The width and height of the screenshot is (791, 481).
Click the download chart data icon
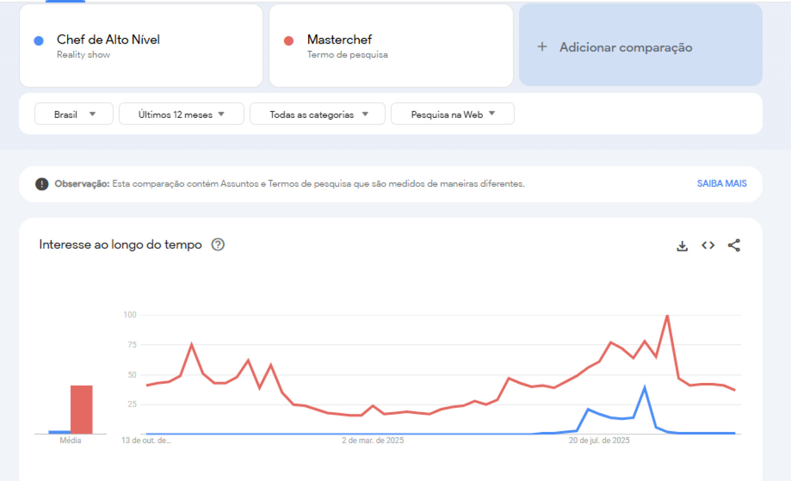tap(682, 245)
